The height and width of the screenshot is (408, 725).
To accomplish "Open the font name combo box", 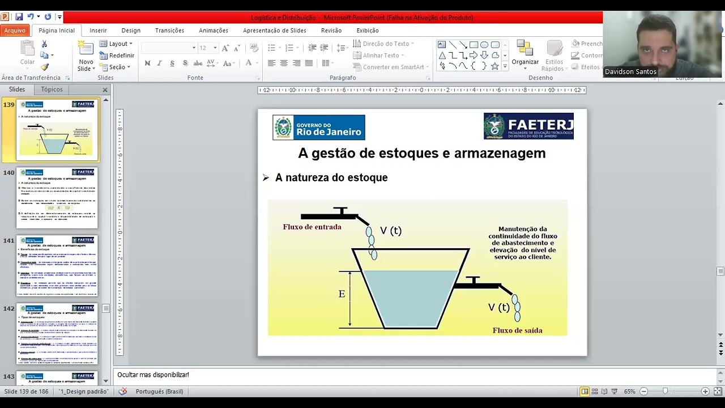I will [169, 48].
